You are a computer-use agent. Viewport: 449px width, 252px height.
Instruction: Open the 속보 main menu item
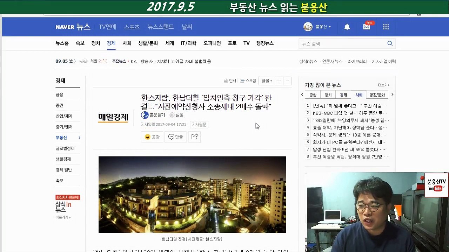click(80, 43)
